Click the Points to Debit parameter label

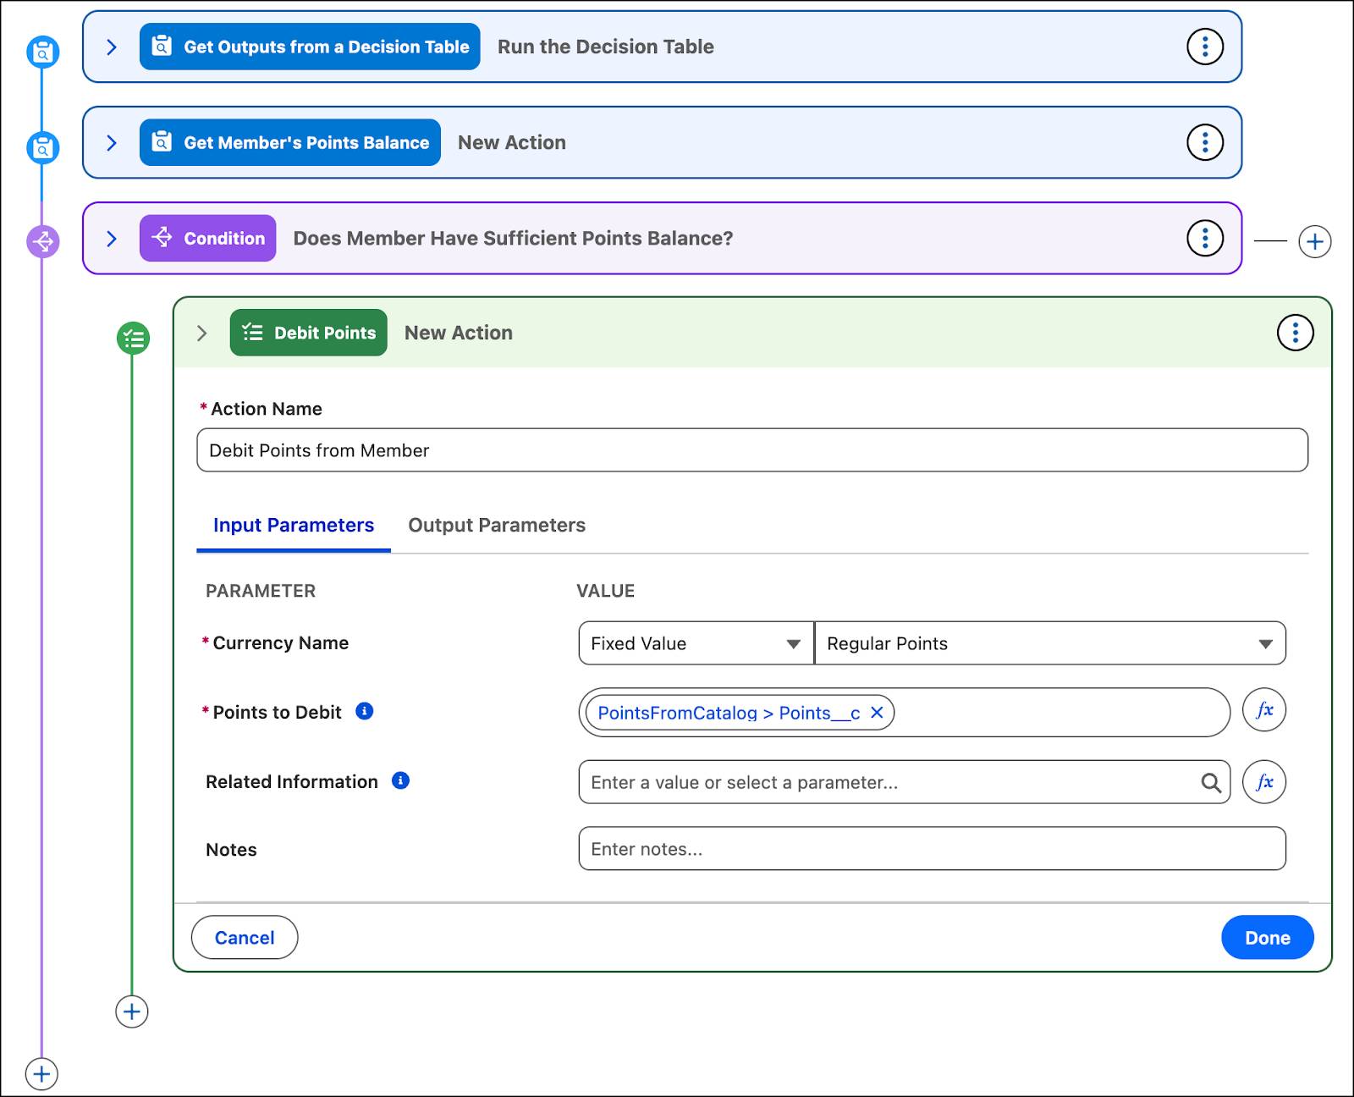click(277, 713)
